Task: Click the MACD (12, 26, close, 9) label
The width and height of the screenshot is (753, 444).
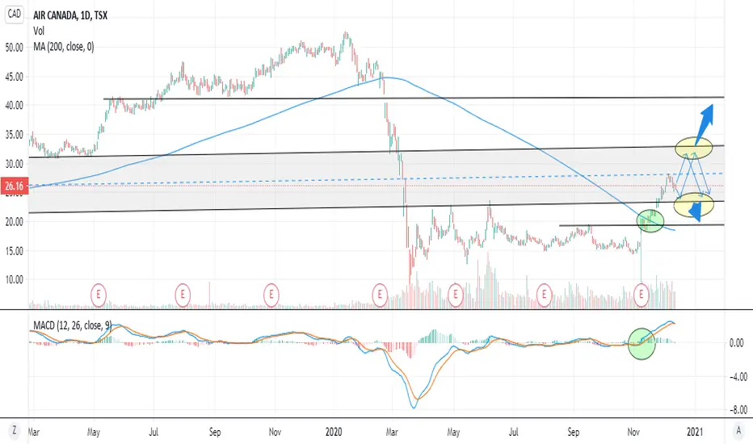Action: point(73,325)
